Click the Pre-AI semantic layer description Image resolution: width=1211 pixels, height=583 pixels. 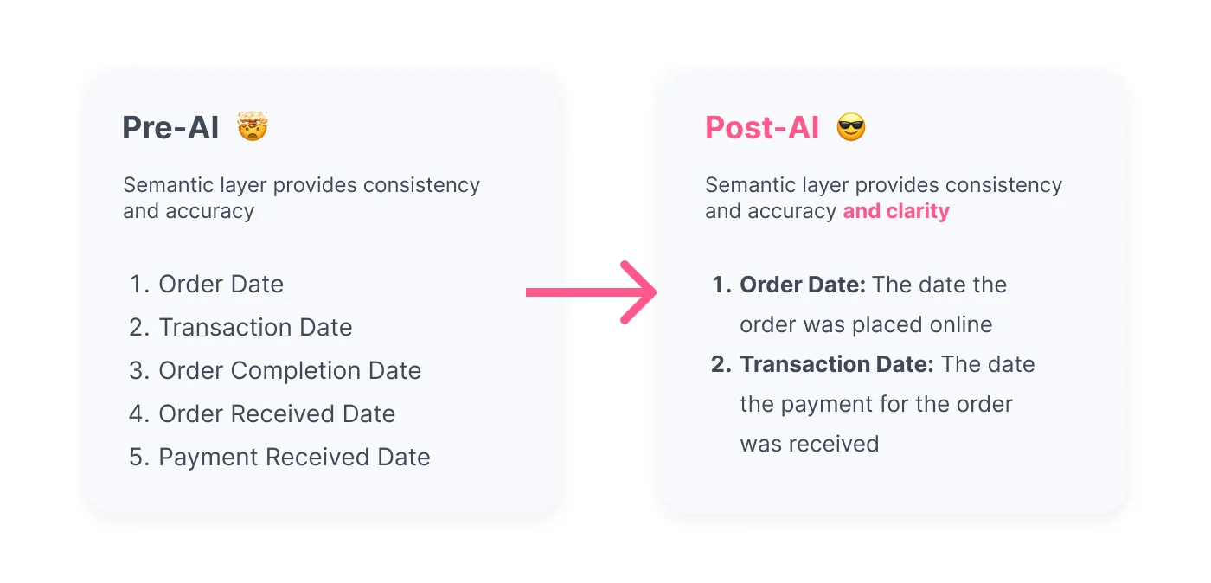tap(301, 198)
